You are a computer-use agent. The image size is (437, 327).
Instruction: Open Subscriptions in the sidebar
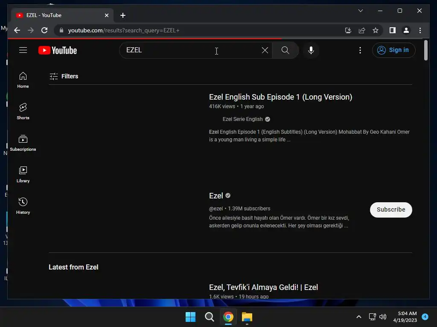click(23, 143)
